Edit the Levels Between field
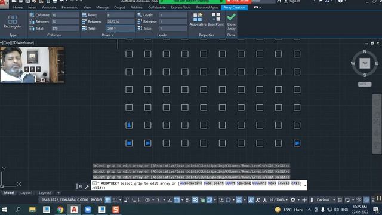This screenshot has width=382, height=215. (x=173, y=21)
